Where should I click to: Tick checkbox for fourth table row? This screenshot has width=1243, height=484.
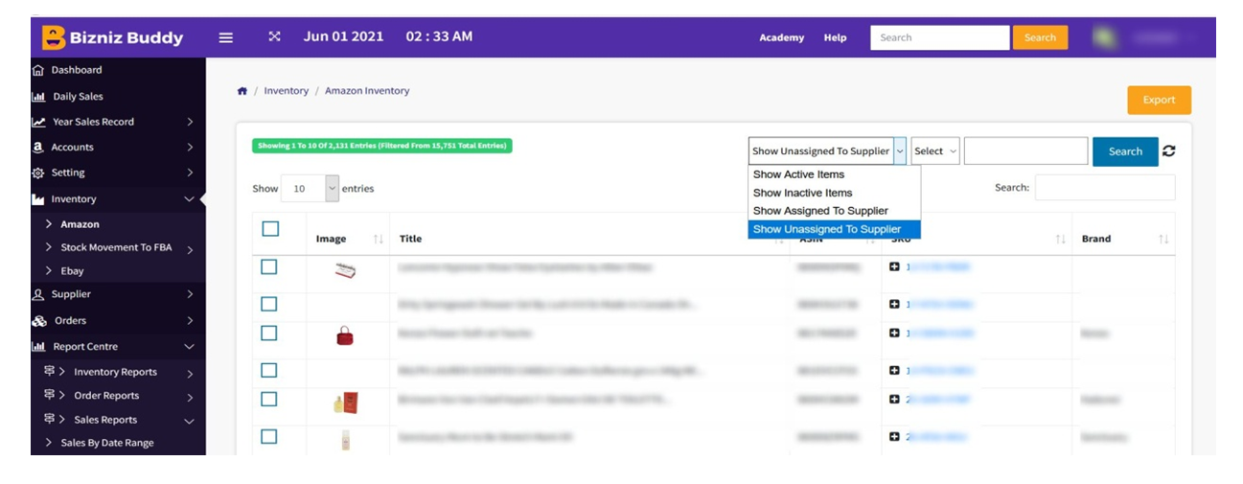pos(269,370)
